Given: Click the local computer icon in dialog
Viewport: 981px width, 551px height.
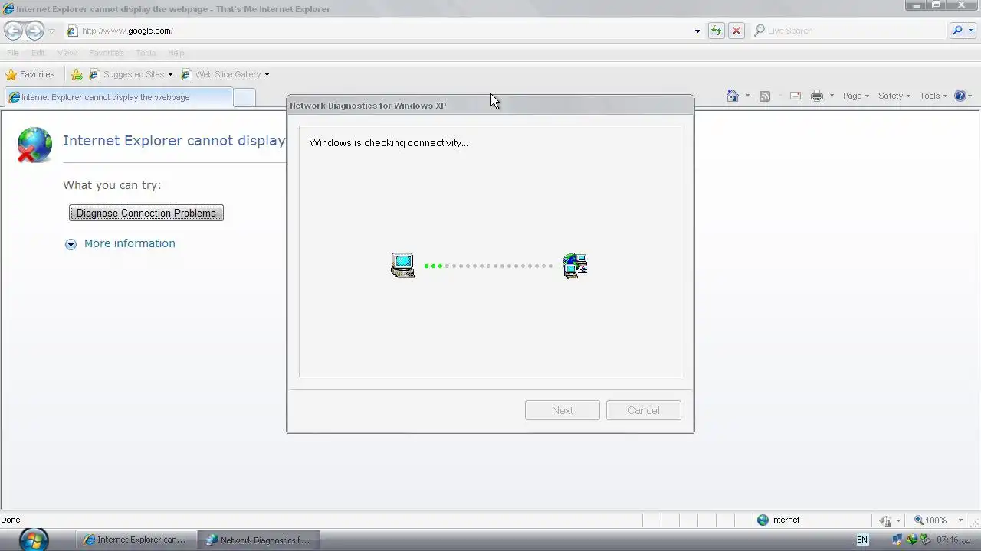Looking at the screenshot, I should point(402,266).
